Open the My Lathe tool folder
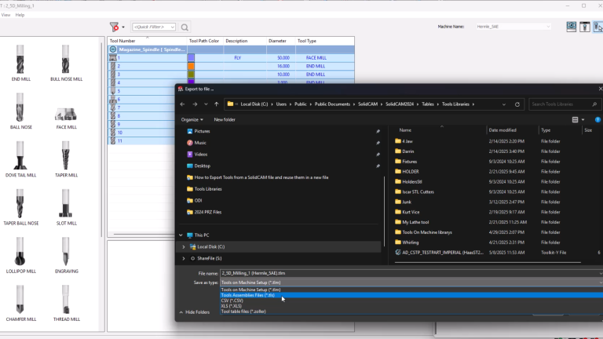The height and width of the screenshot is (339, 603). [x=415, y=222]
